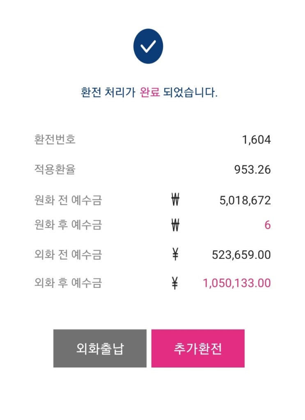Click the won symbol beside 원화 후 예수금

coord(175,225)
